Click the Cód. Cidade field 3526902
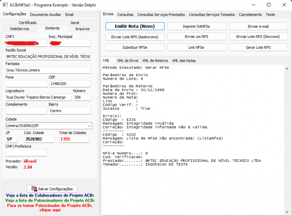This screenshot has height=216, width=292. [39, 139]
